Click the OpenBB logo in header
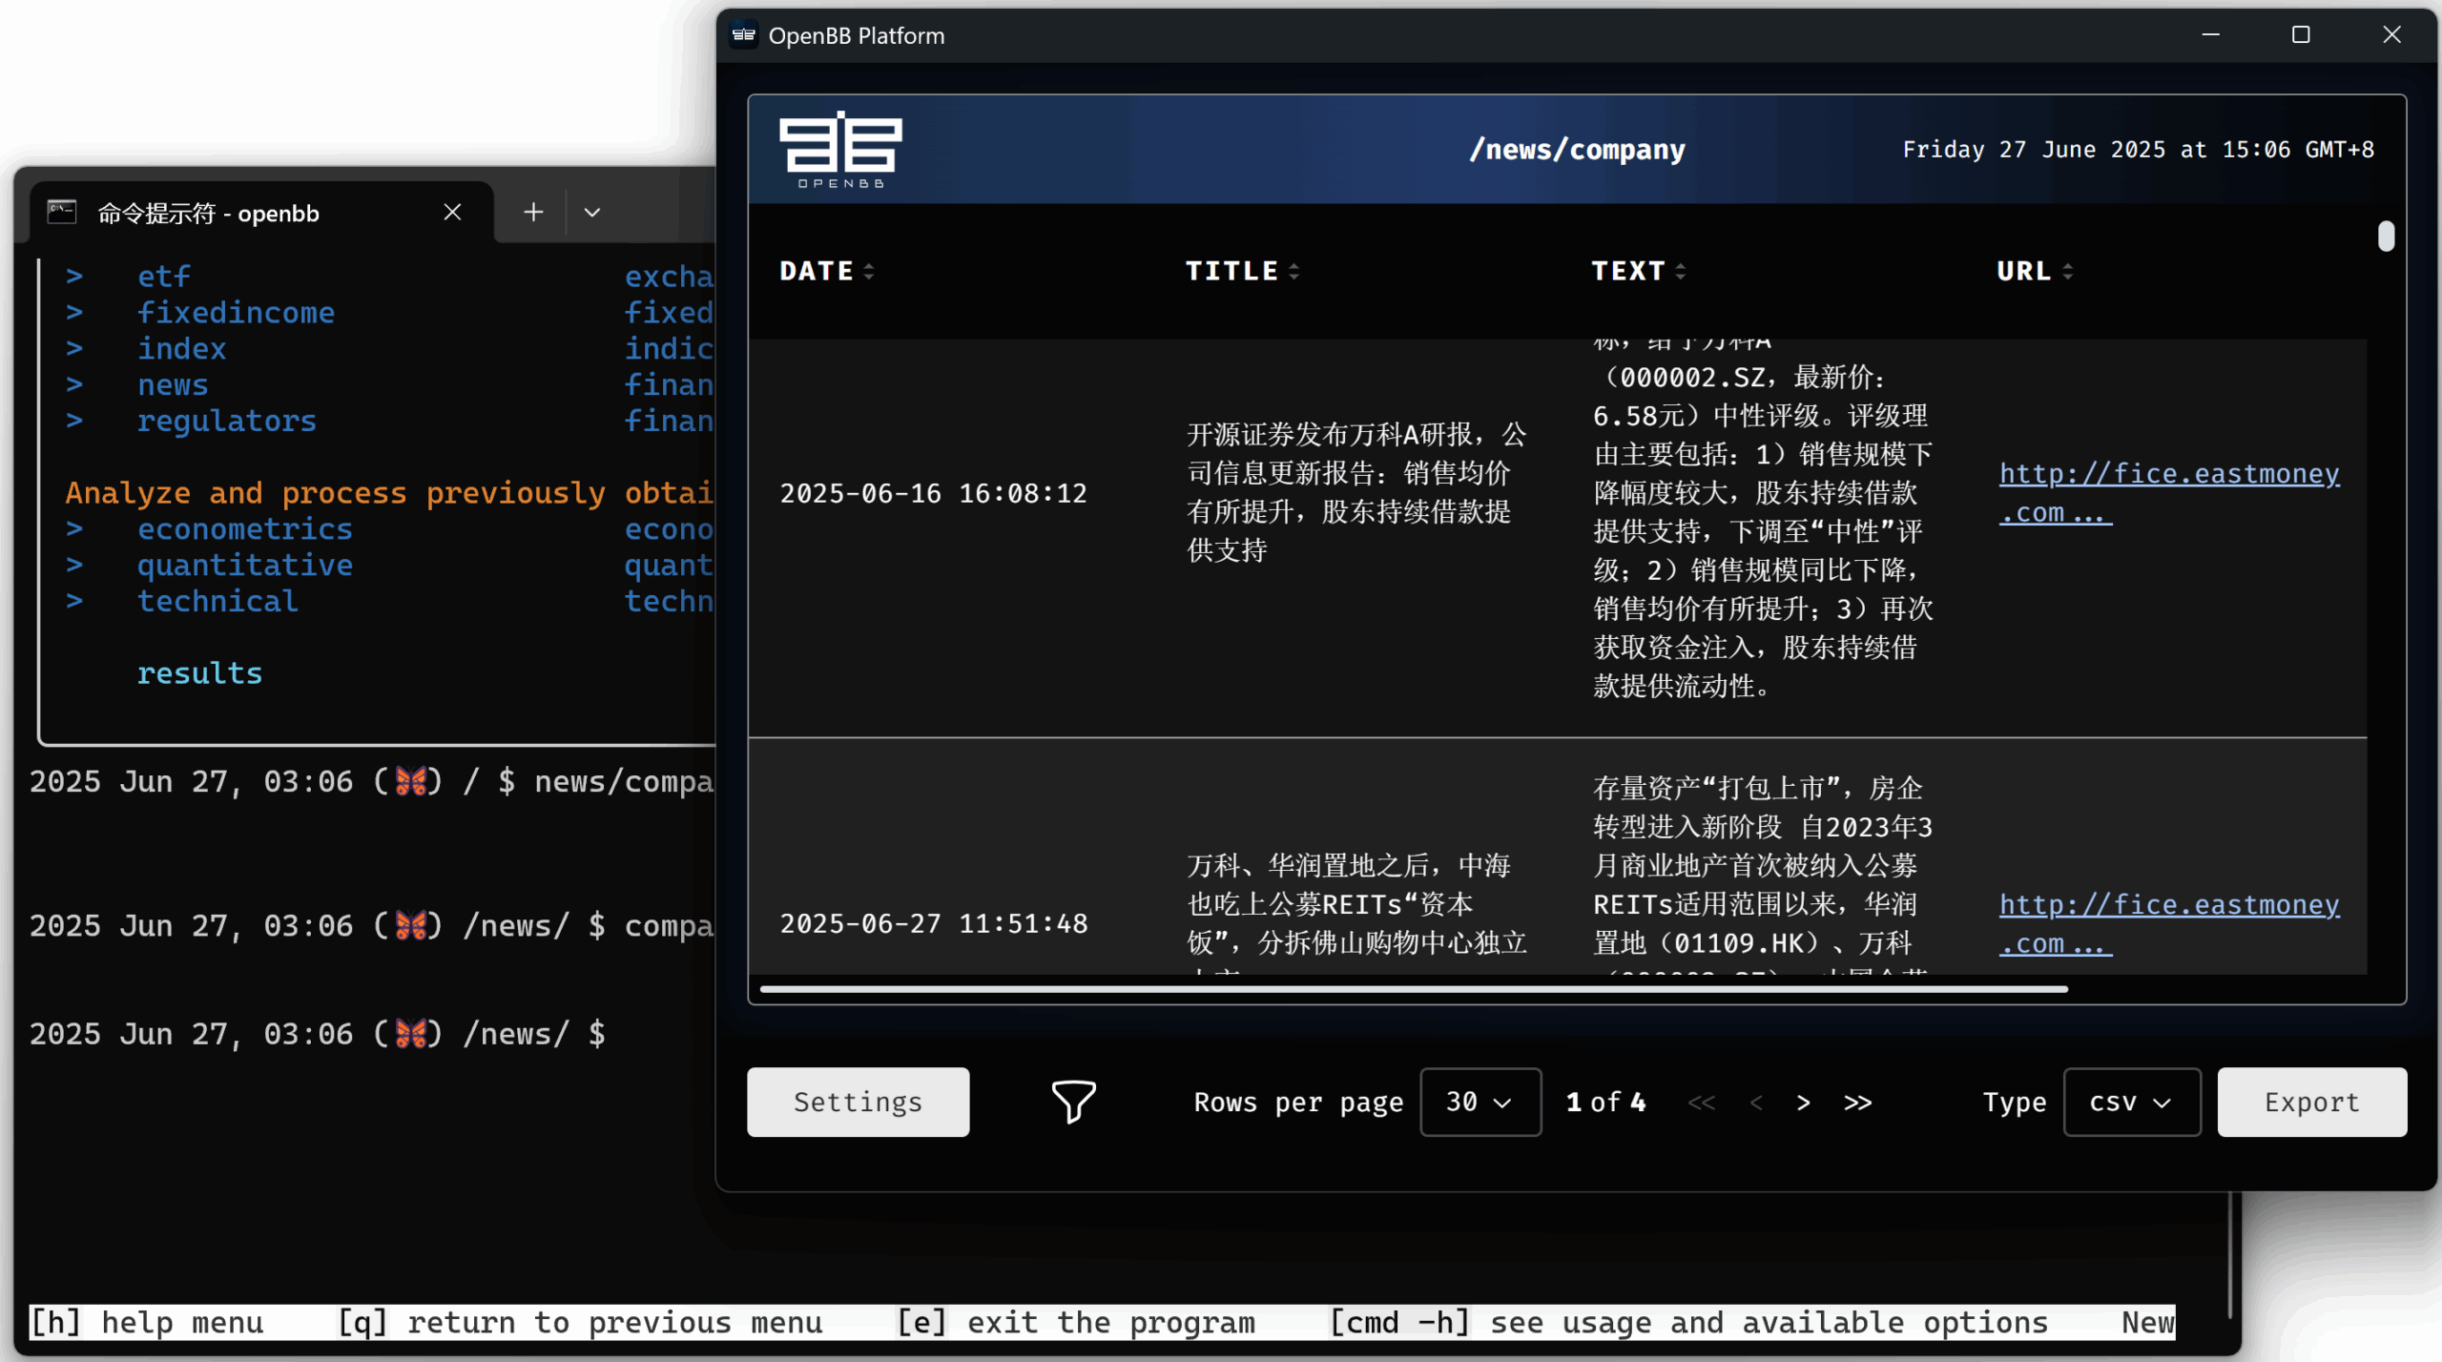 pyautogui.click(x=840, y=150)
